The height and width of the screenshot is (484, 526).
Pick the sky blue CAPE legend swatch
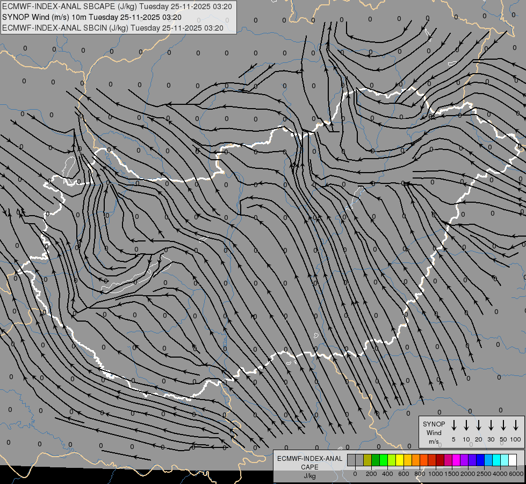click(488, 460)
